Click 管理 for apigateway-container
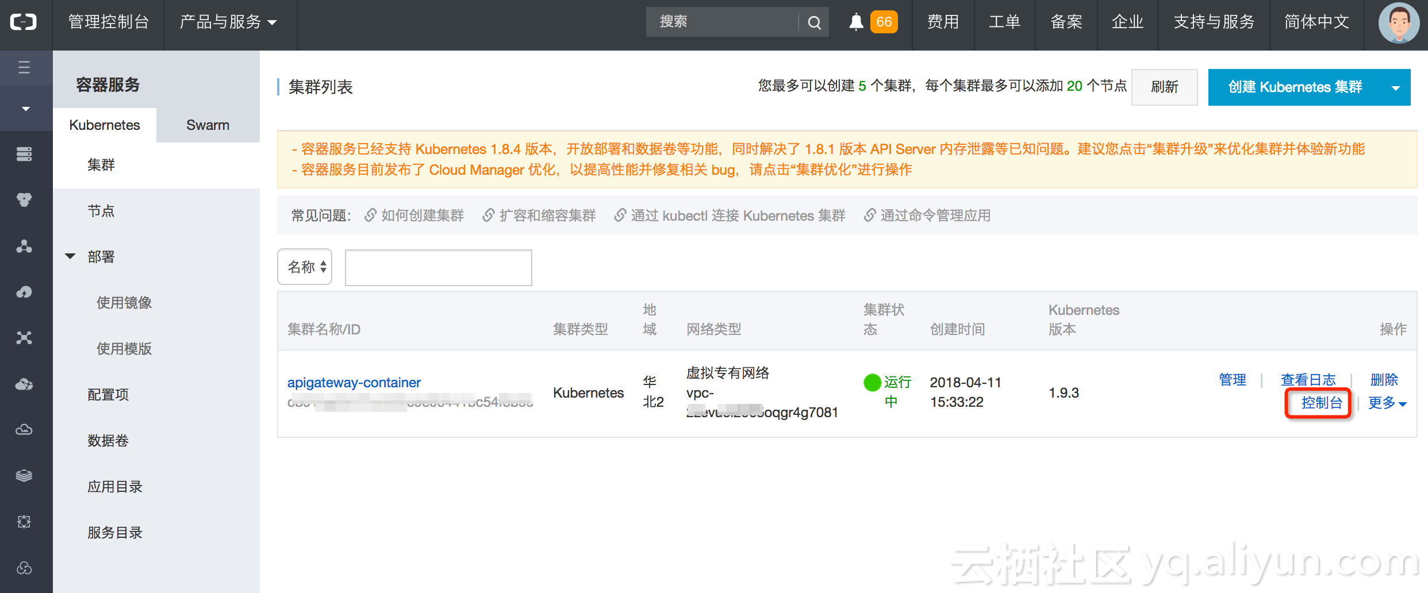 click(x=1233, y=380)
